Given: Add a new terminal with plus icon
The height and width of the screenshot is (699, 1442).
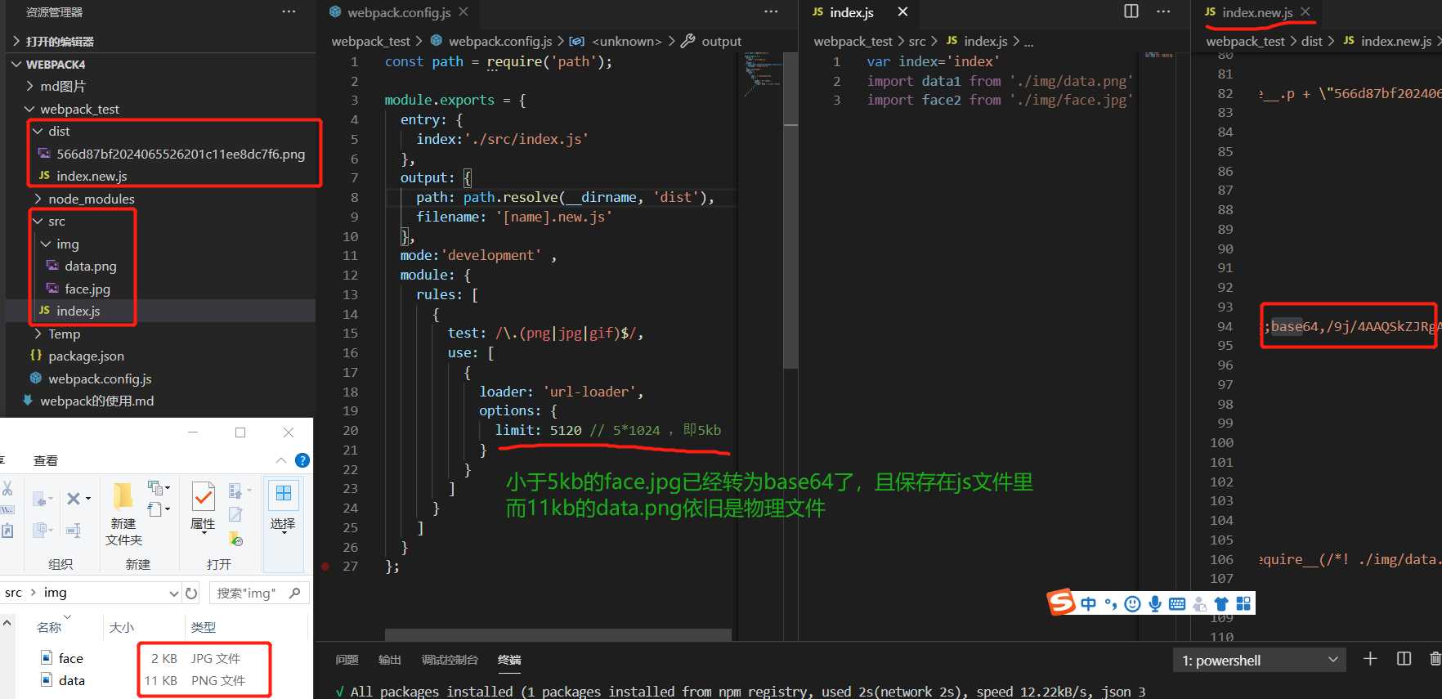Looking at the screenshot, I should pyautogui.click(x=1370, y=659).
